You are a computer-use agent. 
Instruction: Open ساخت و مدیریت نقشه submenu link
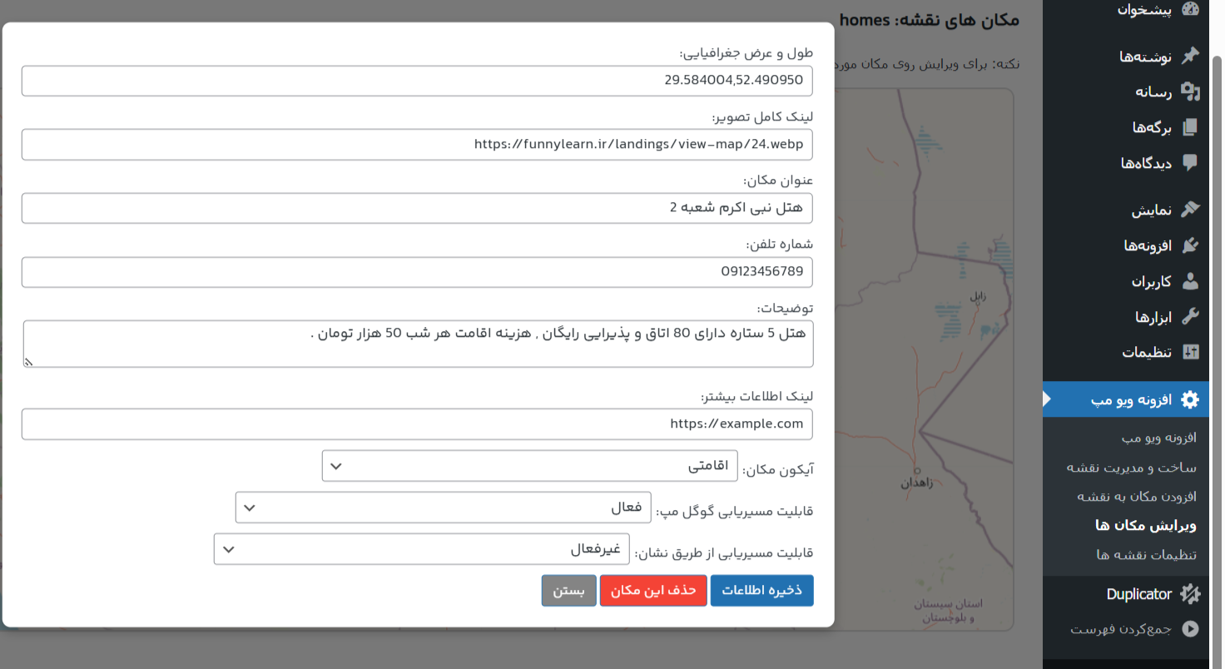click(1132, 468)
